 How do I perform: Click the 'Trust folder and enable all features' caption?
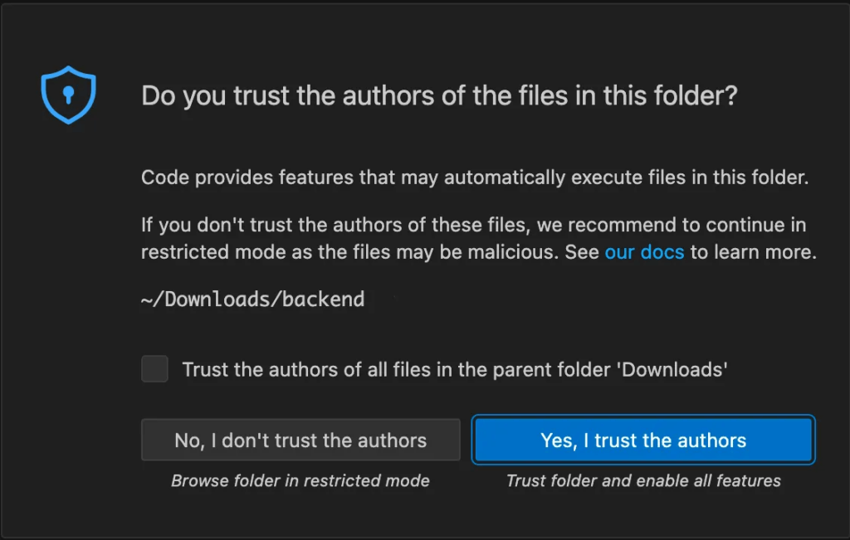(x=643, y=480)
